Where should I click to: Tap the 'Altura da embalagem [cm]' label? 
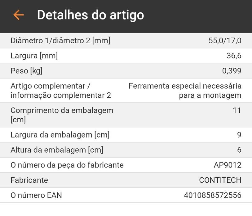tap(57, 150)
